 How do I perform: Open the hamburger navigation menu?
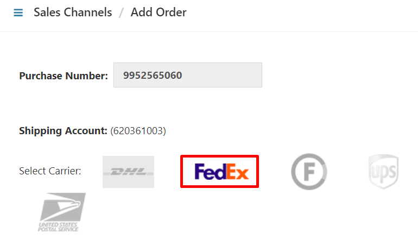tap(18, 12)
